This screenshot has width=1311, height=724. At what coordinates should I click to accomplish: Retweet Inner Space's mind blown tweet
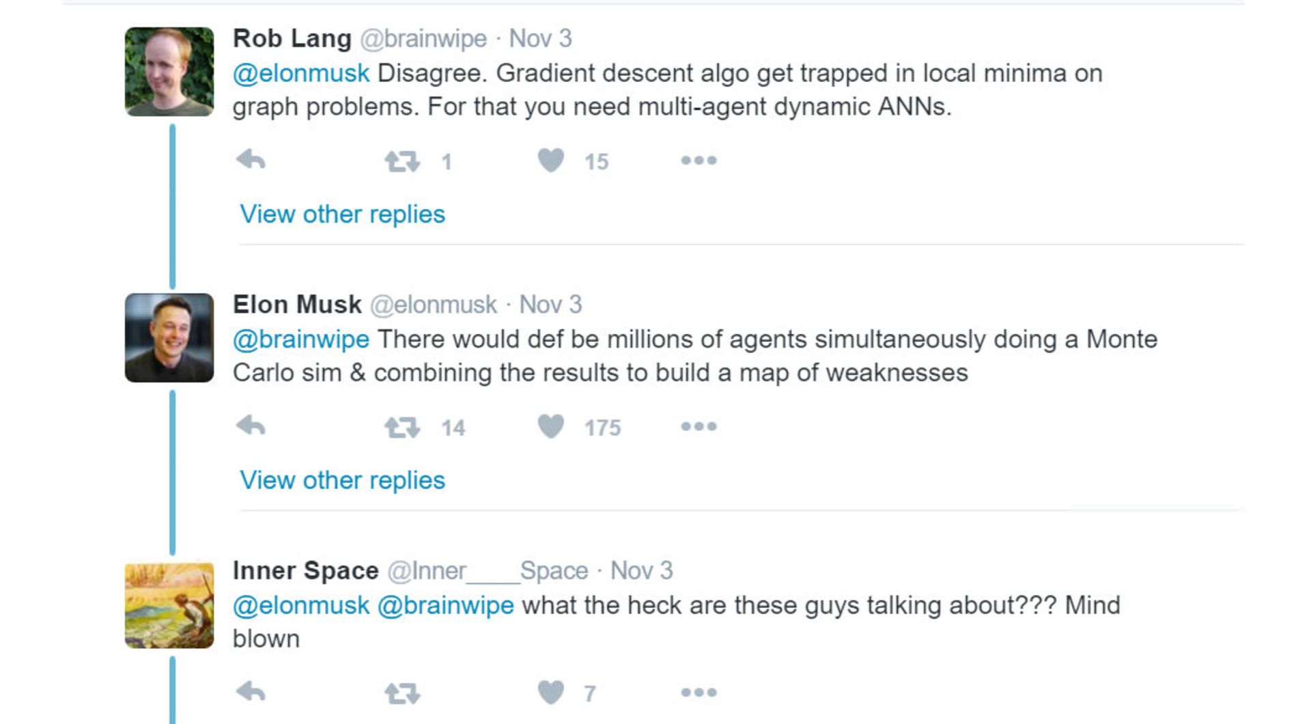point(402,693)
